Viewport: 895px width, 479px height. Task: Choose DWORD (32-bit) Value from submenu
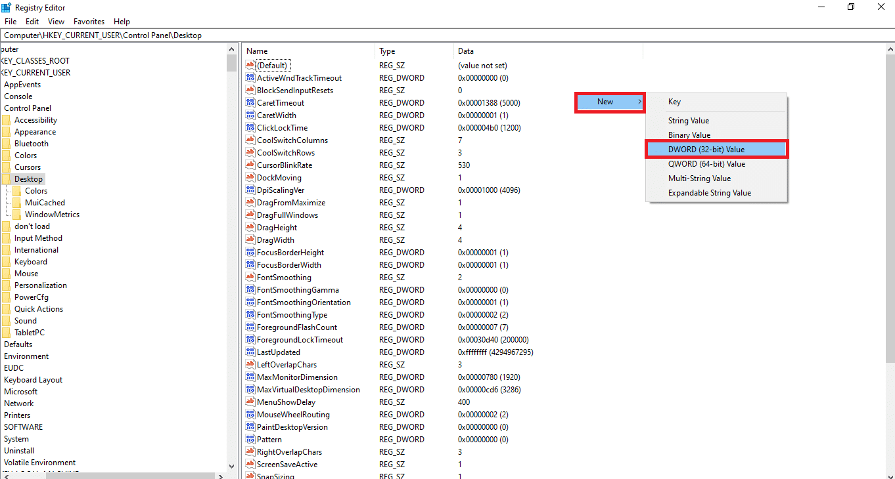(x=706, y=150)
